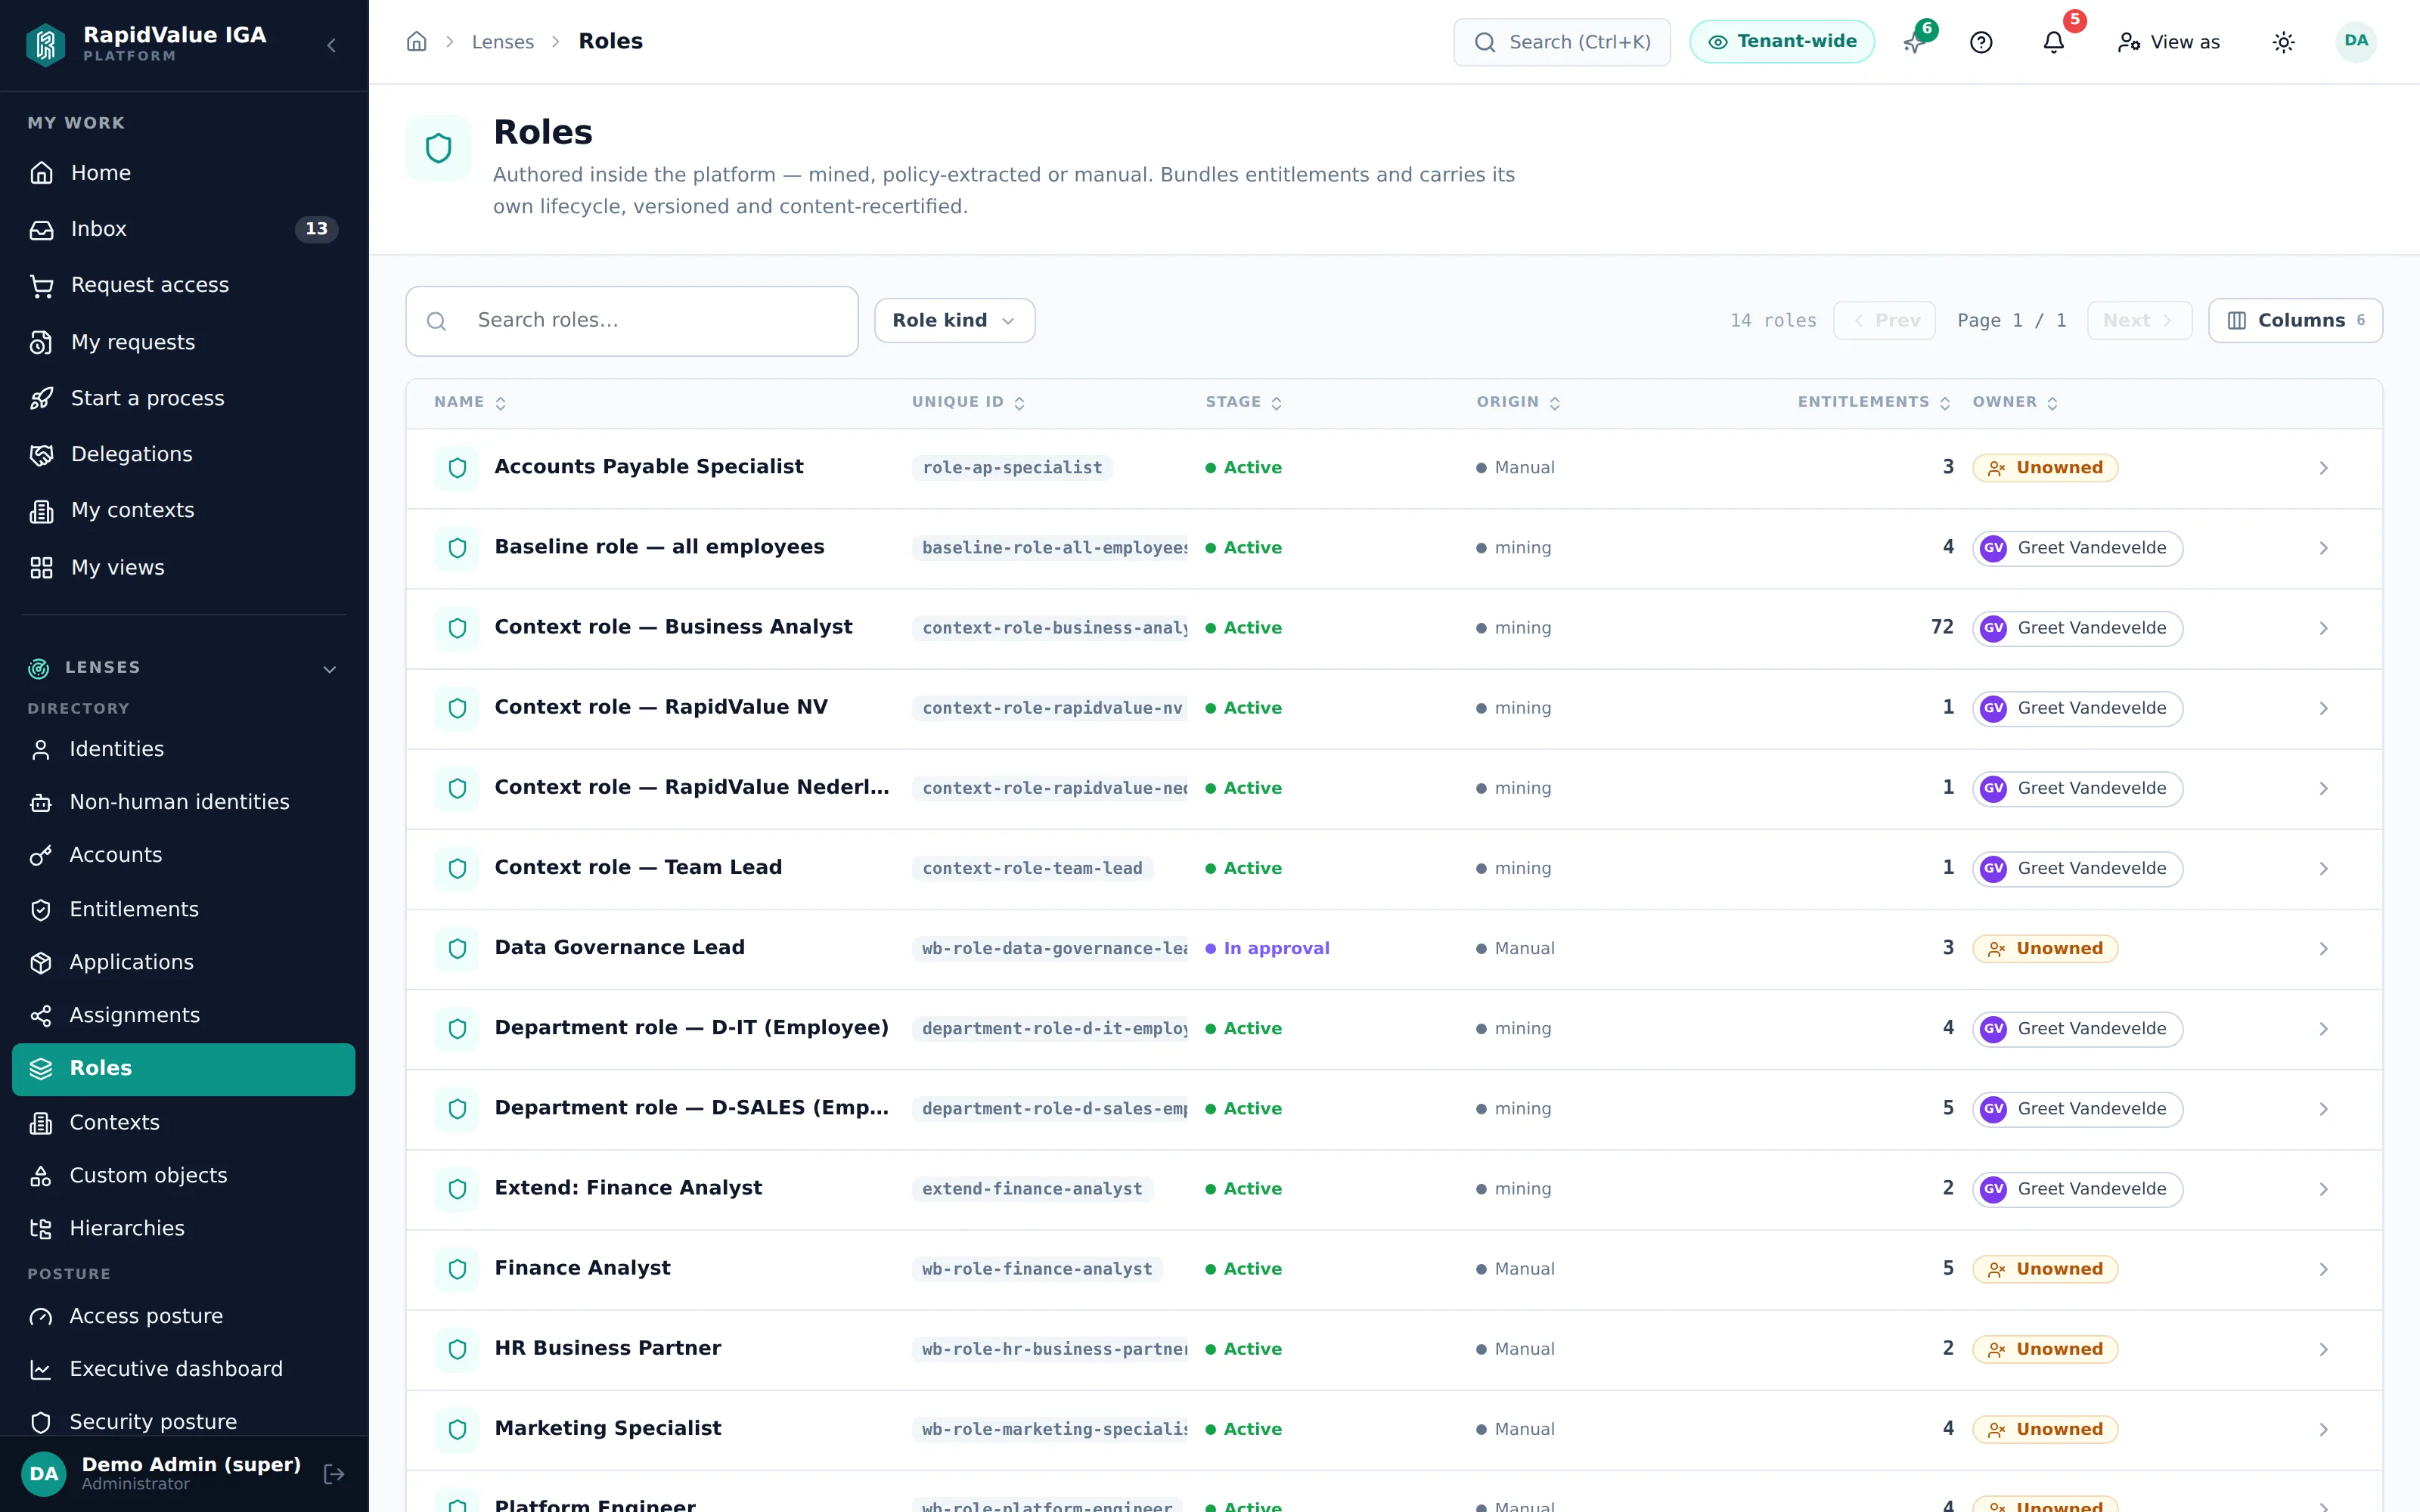Screen dimensions: 2420x1512
Task: Click the Lenses breadcrumb link
Action: [502, 42]
